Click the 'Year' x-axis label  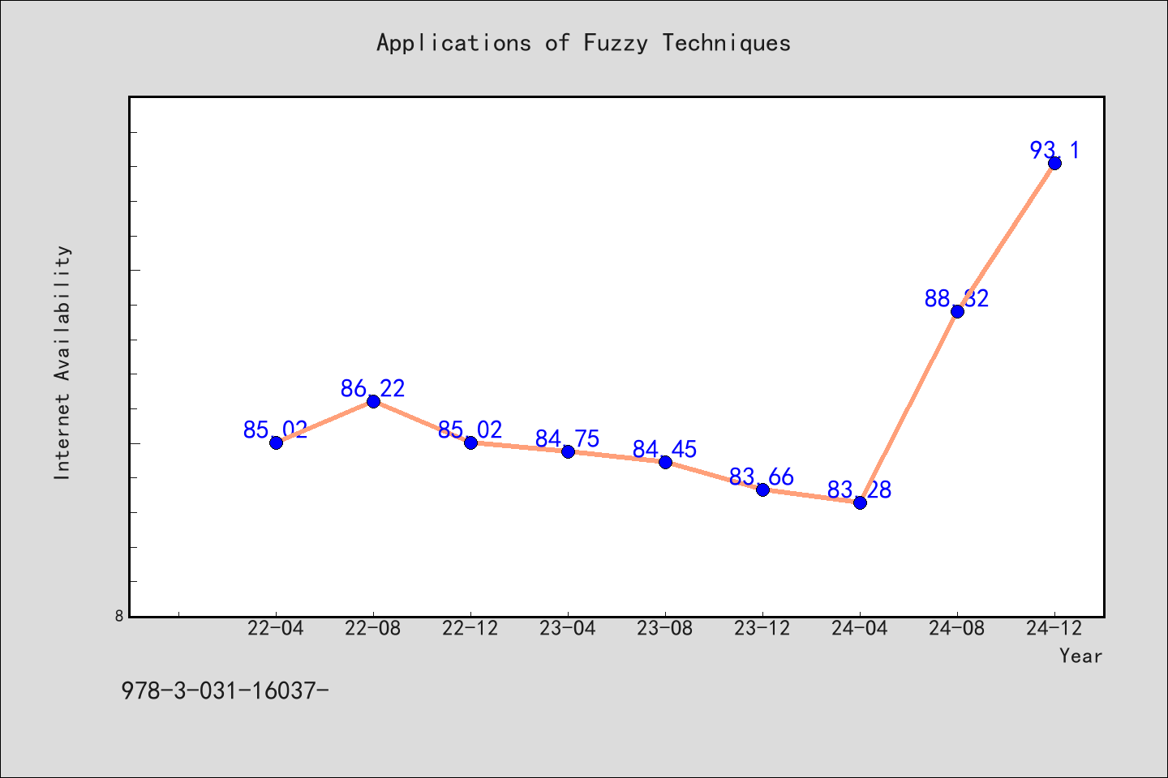tap(1081, 656)
